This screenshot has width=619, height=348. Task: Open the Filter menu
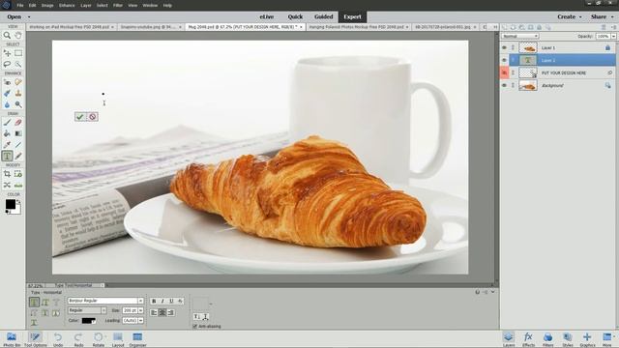[118, 6]
